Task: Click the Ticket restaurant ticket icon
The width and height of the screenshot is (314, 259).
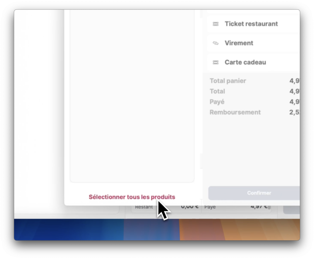Action: click(216, 24)
